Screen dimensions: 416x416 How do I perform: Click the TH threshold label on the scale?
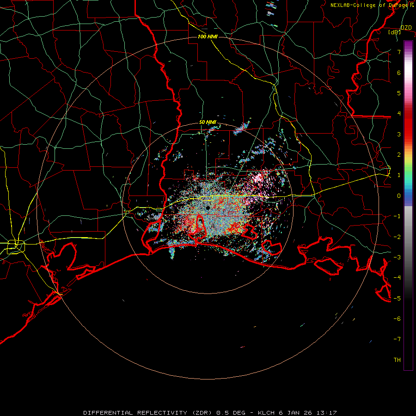coord(397,360)
